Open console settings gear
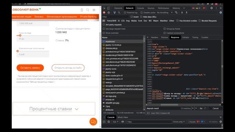This screenshot has height=132, width=235. 221,122
